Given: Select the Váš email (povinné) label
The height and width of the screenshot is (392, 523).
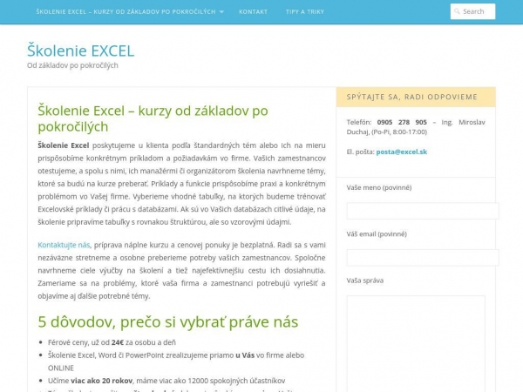Looking at the screenshot, I should (x=377, y=234).
